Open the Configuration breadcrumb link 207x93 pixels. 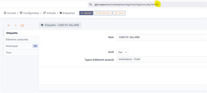(x=31, y=13)
